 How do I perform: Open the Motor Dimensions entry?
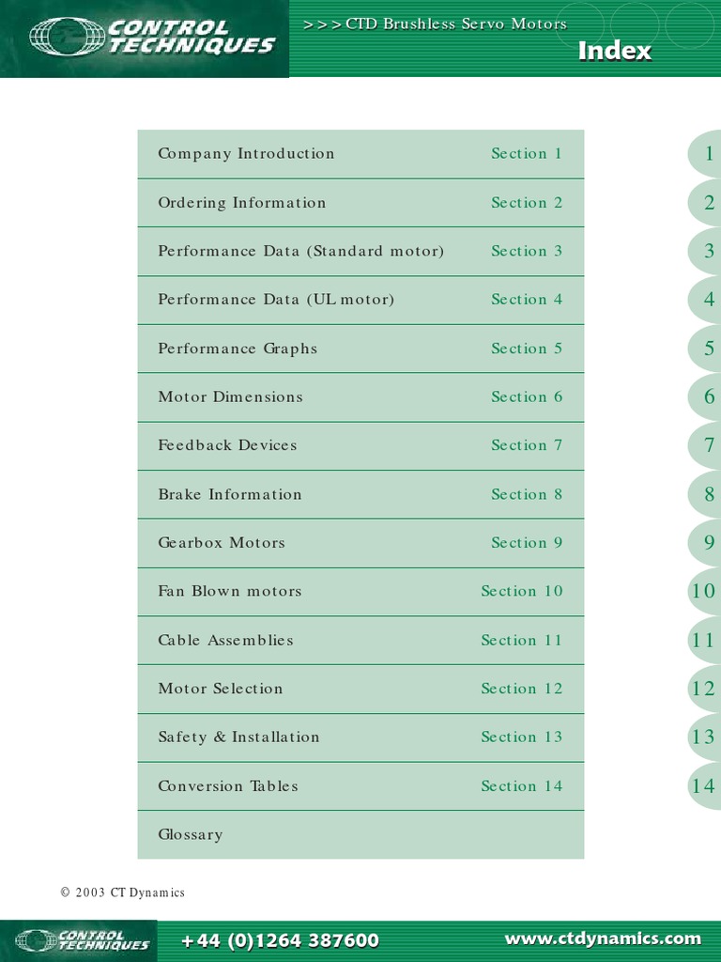(230, 396)
